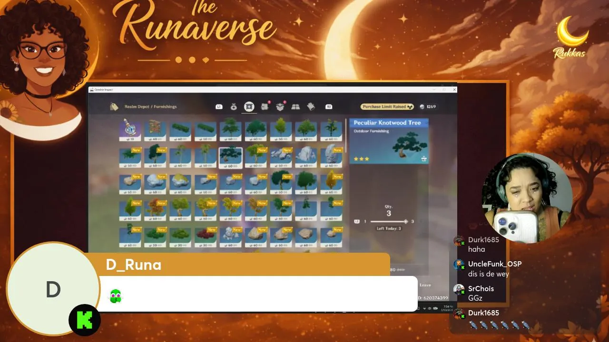Close the Genshin Impact window
609x342 pixels.
click(454, 89)
